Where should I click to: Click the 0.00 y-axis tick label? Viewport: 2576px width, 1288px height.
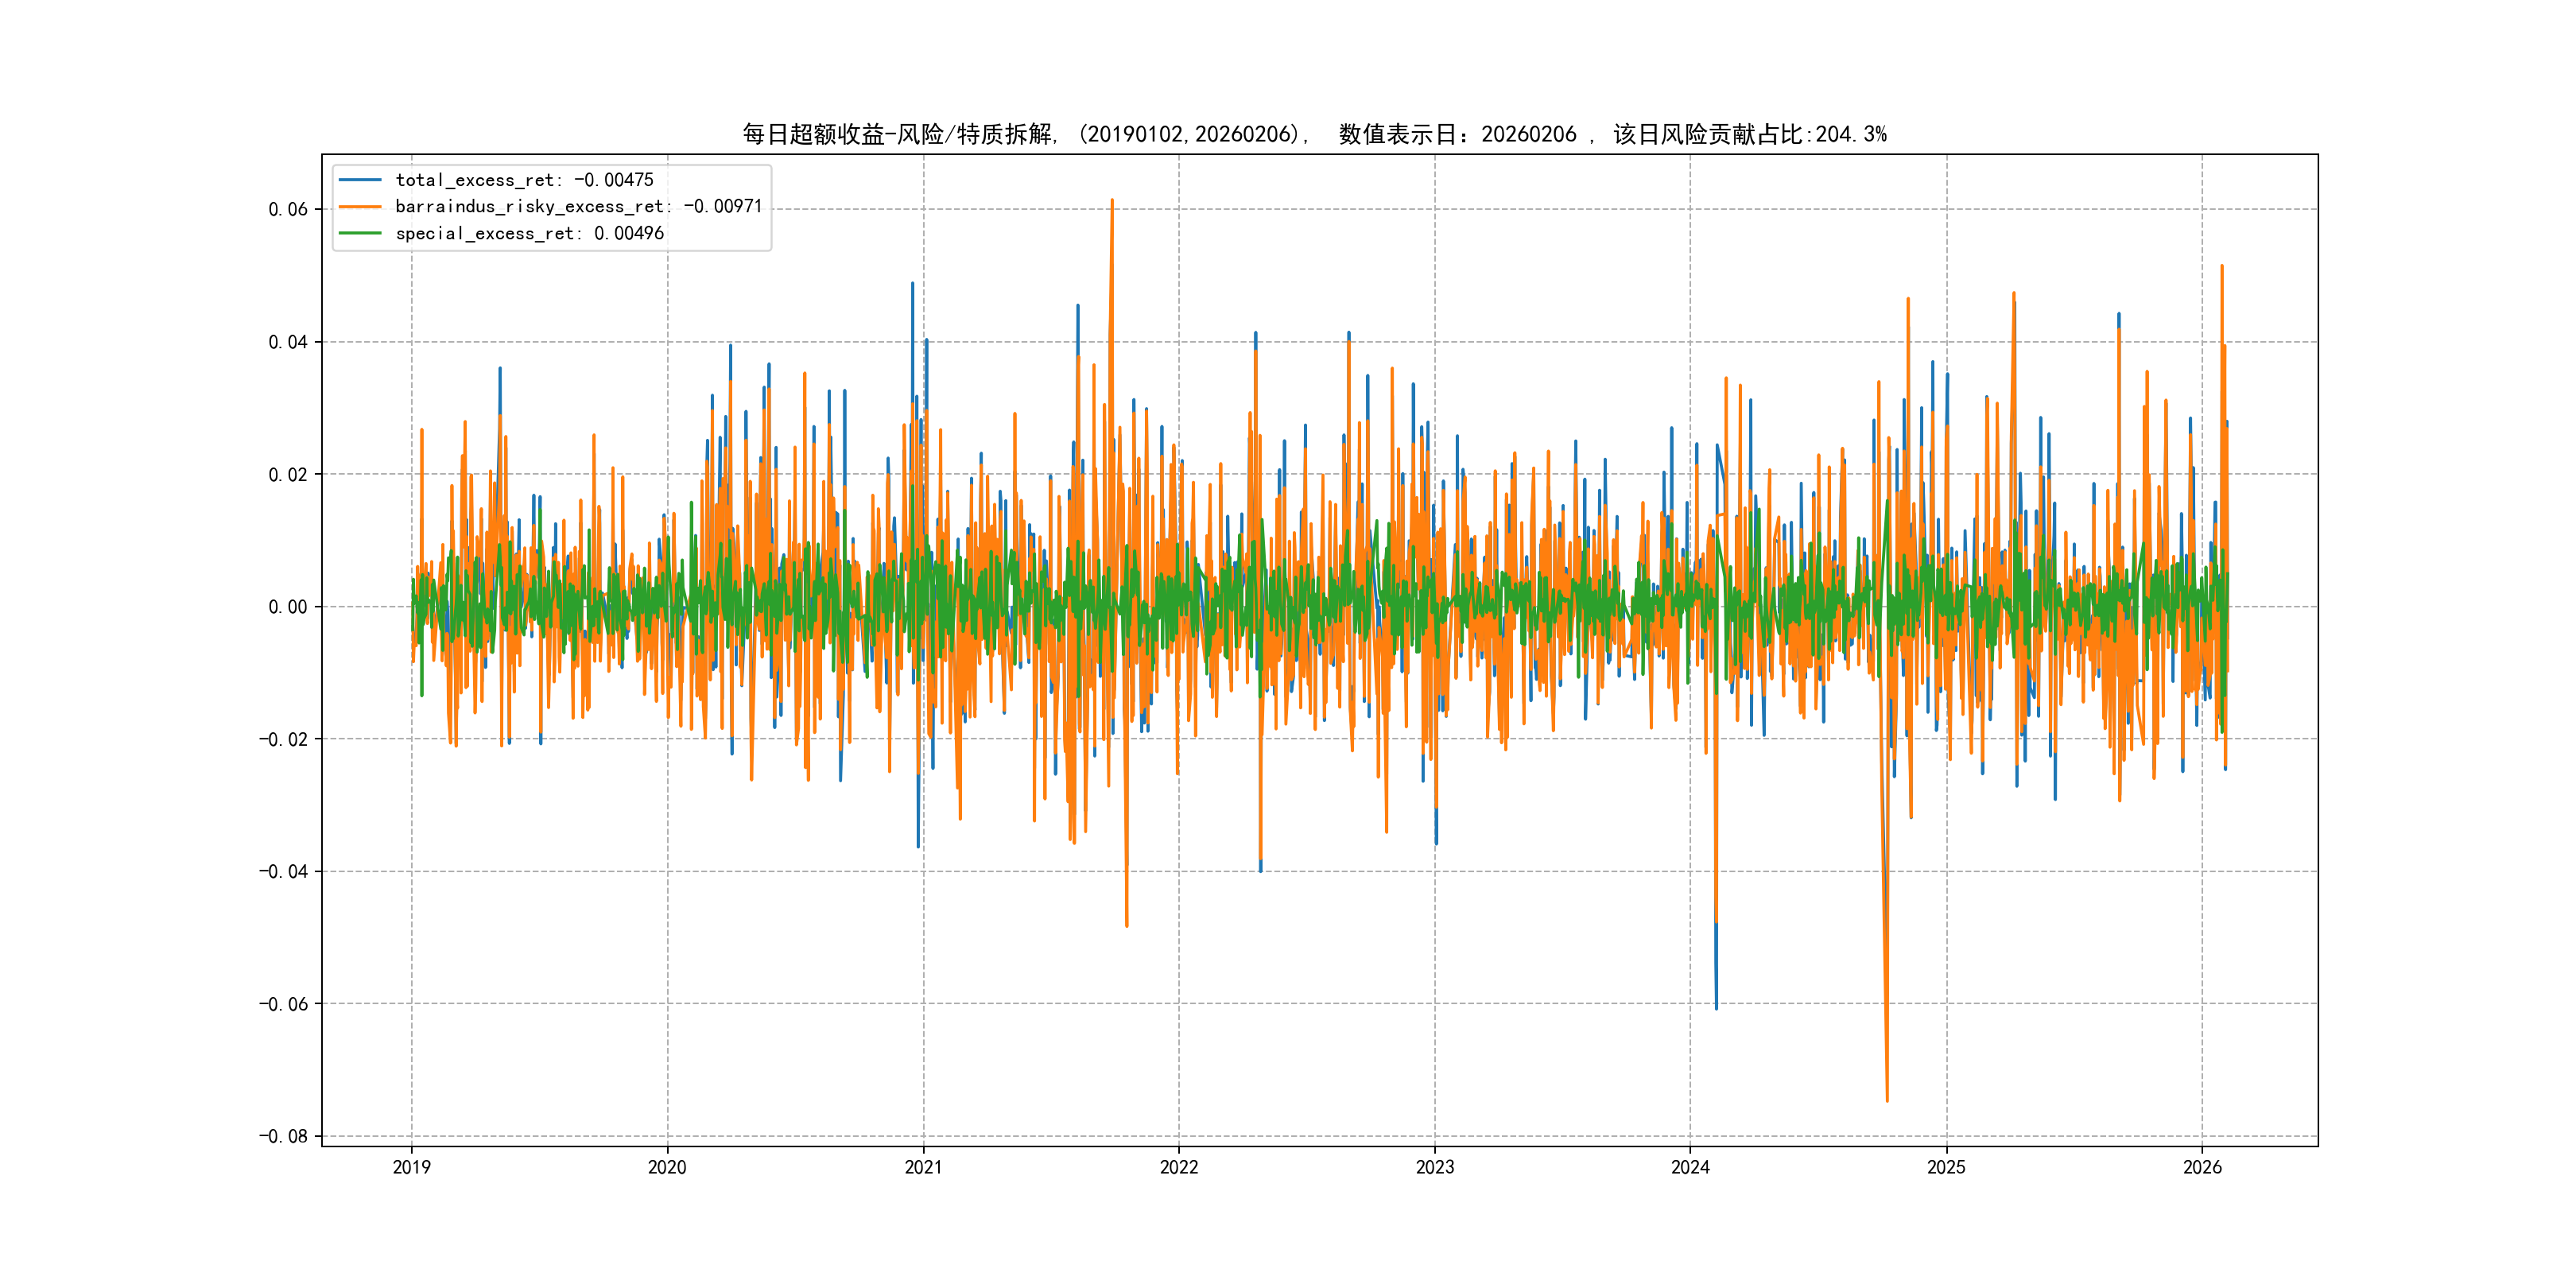coord(287,607)
